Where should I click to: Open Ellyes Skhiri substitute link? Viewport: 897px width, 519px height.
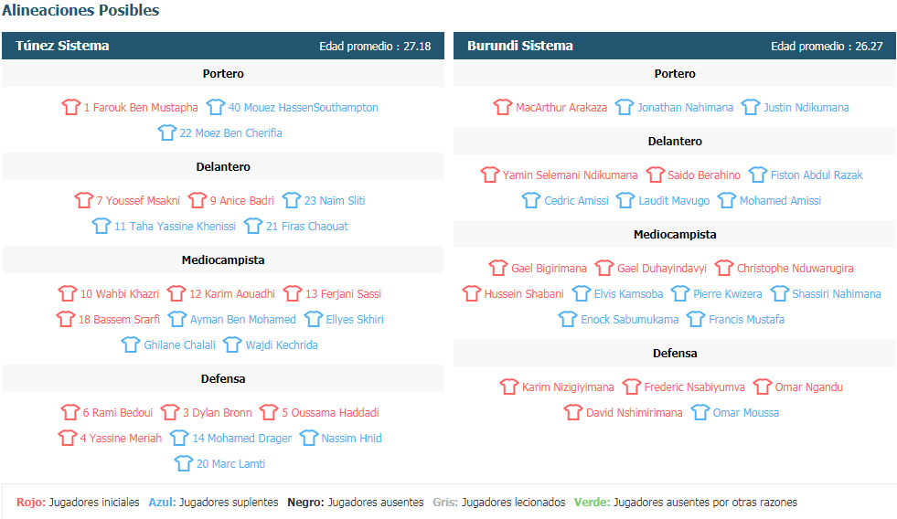[355, 320]
